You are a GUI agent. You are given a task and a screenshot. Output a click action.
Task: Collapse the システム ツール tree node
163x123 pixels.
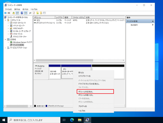[5, 20]
